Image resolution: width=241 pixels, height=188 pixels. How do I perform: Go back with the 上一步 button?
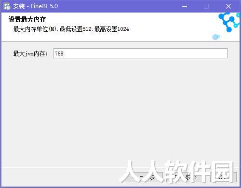pos(144,177)
